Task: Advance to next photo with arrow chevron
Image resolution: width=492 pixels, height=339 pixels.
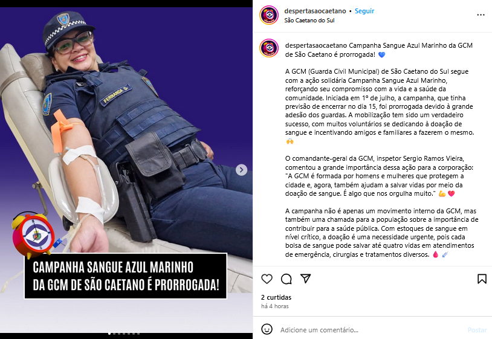Action: pyautogui.click(x=241, y=170)
